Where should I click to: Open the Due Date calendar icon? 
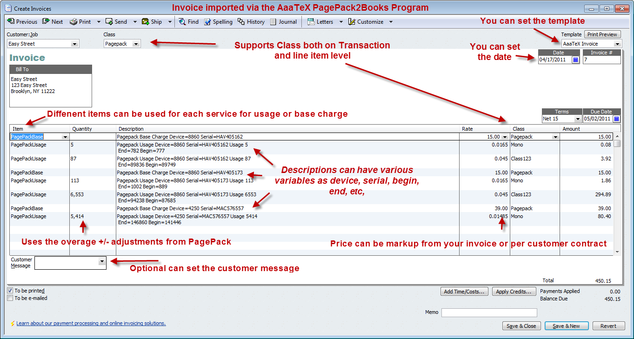616,119
